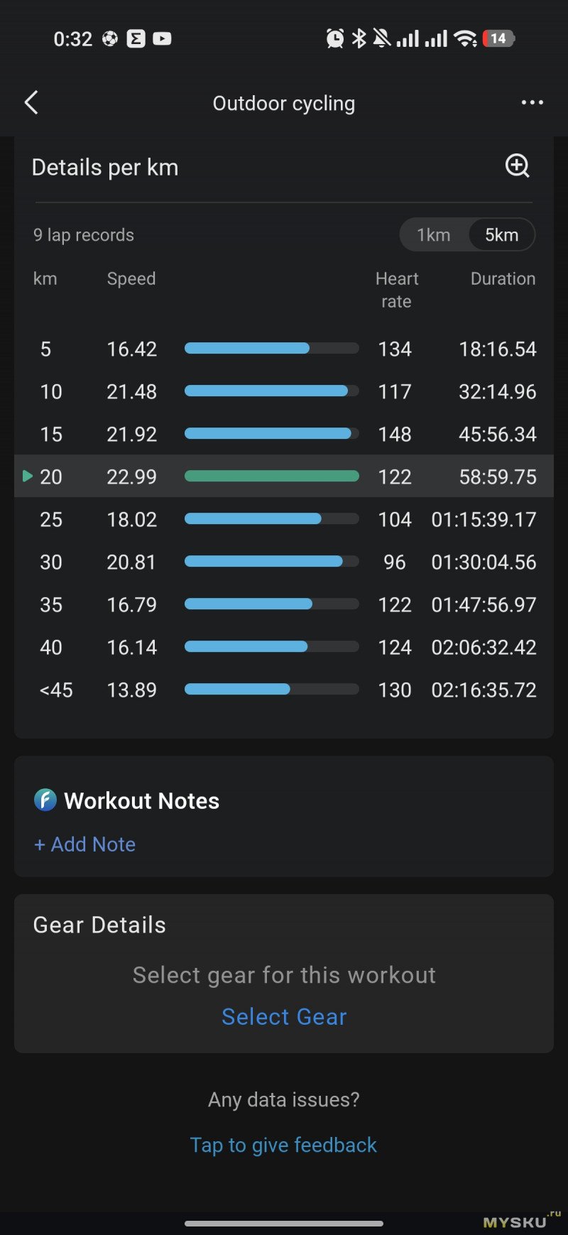Open the three-dot overflow menu
The image size is (568, 1235).
[532, 103]
